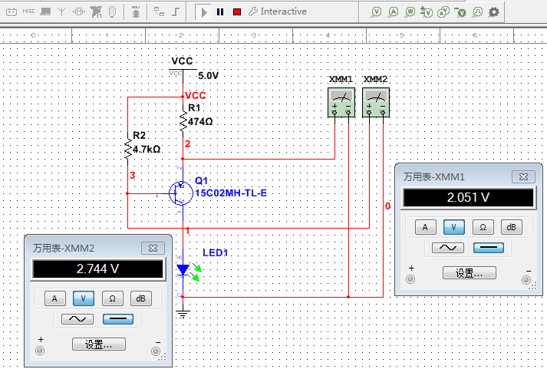Open the NI components group
The height and width of the screenshot is (369, 547).
click(96, 12)
